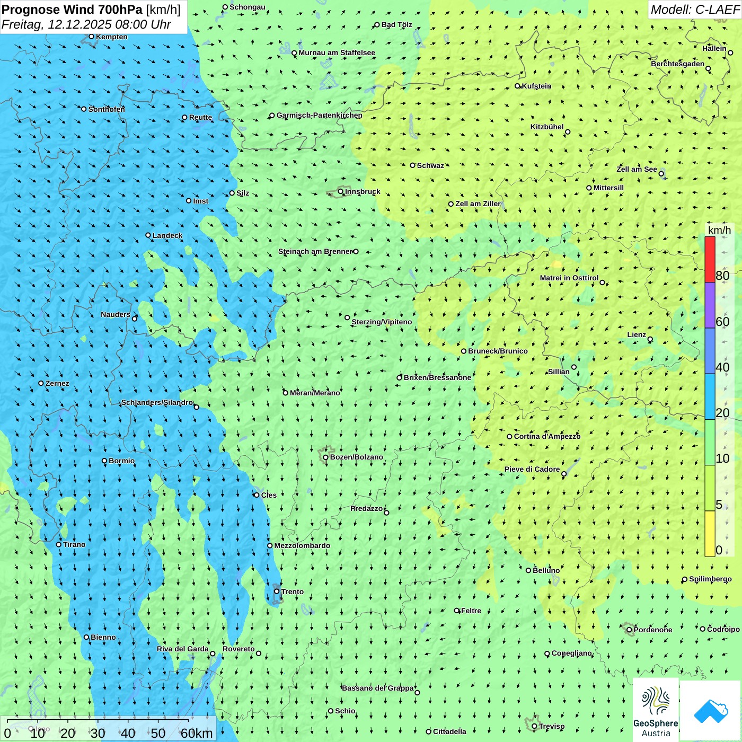The width and height of the screenshot is (742, 742).
Task: Click the Tirano city marker circle
Action: (59, 544)
